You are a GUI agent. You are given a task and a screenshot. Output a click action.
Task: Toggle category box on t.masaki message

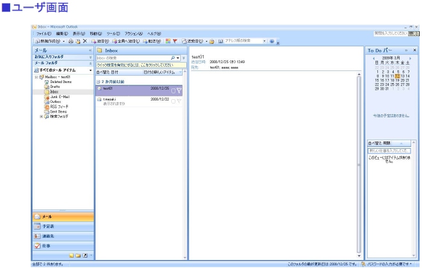[173, 101]
